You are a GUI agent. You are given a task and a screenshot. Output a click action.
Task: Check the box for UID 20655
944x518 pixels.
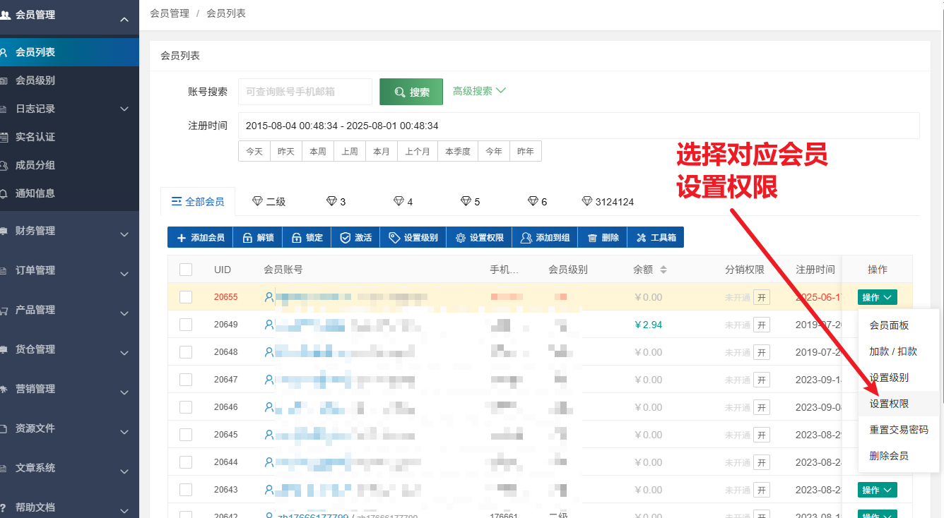click(186, 297)
